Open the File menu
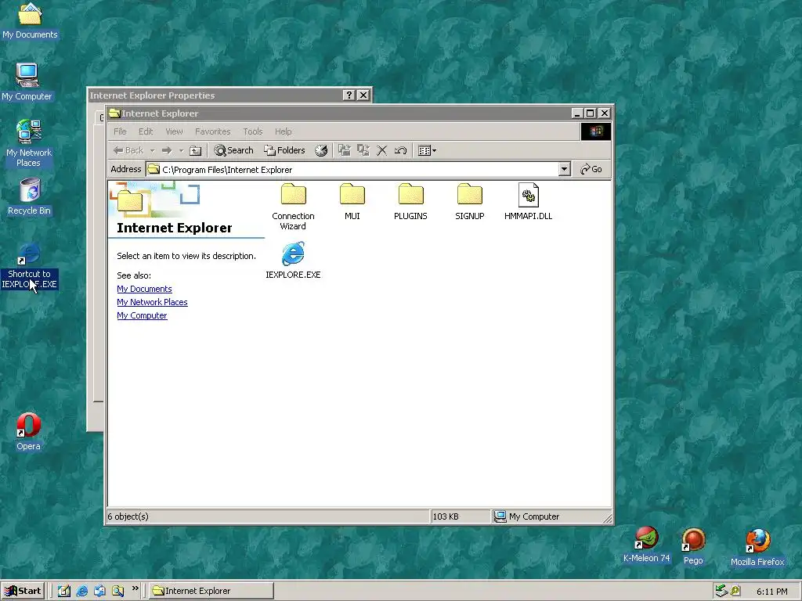Viewport: 802px width, 601px height. pyautogui.click(x=120, y=131)
